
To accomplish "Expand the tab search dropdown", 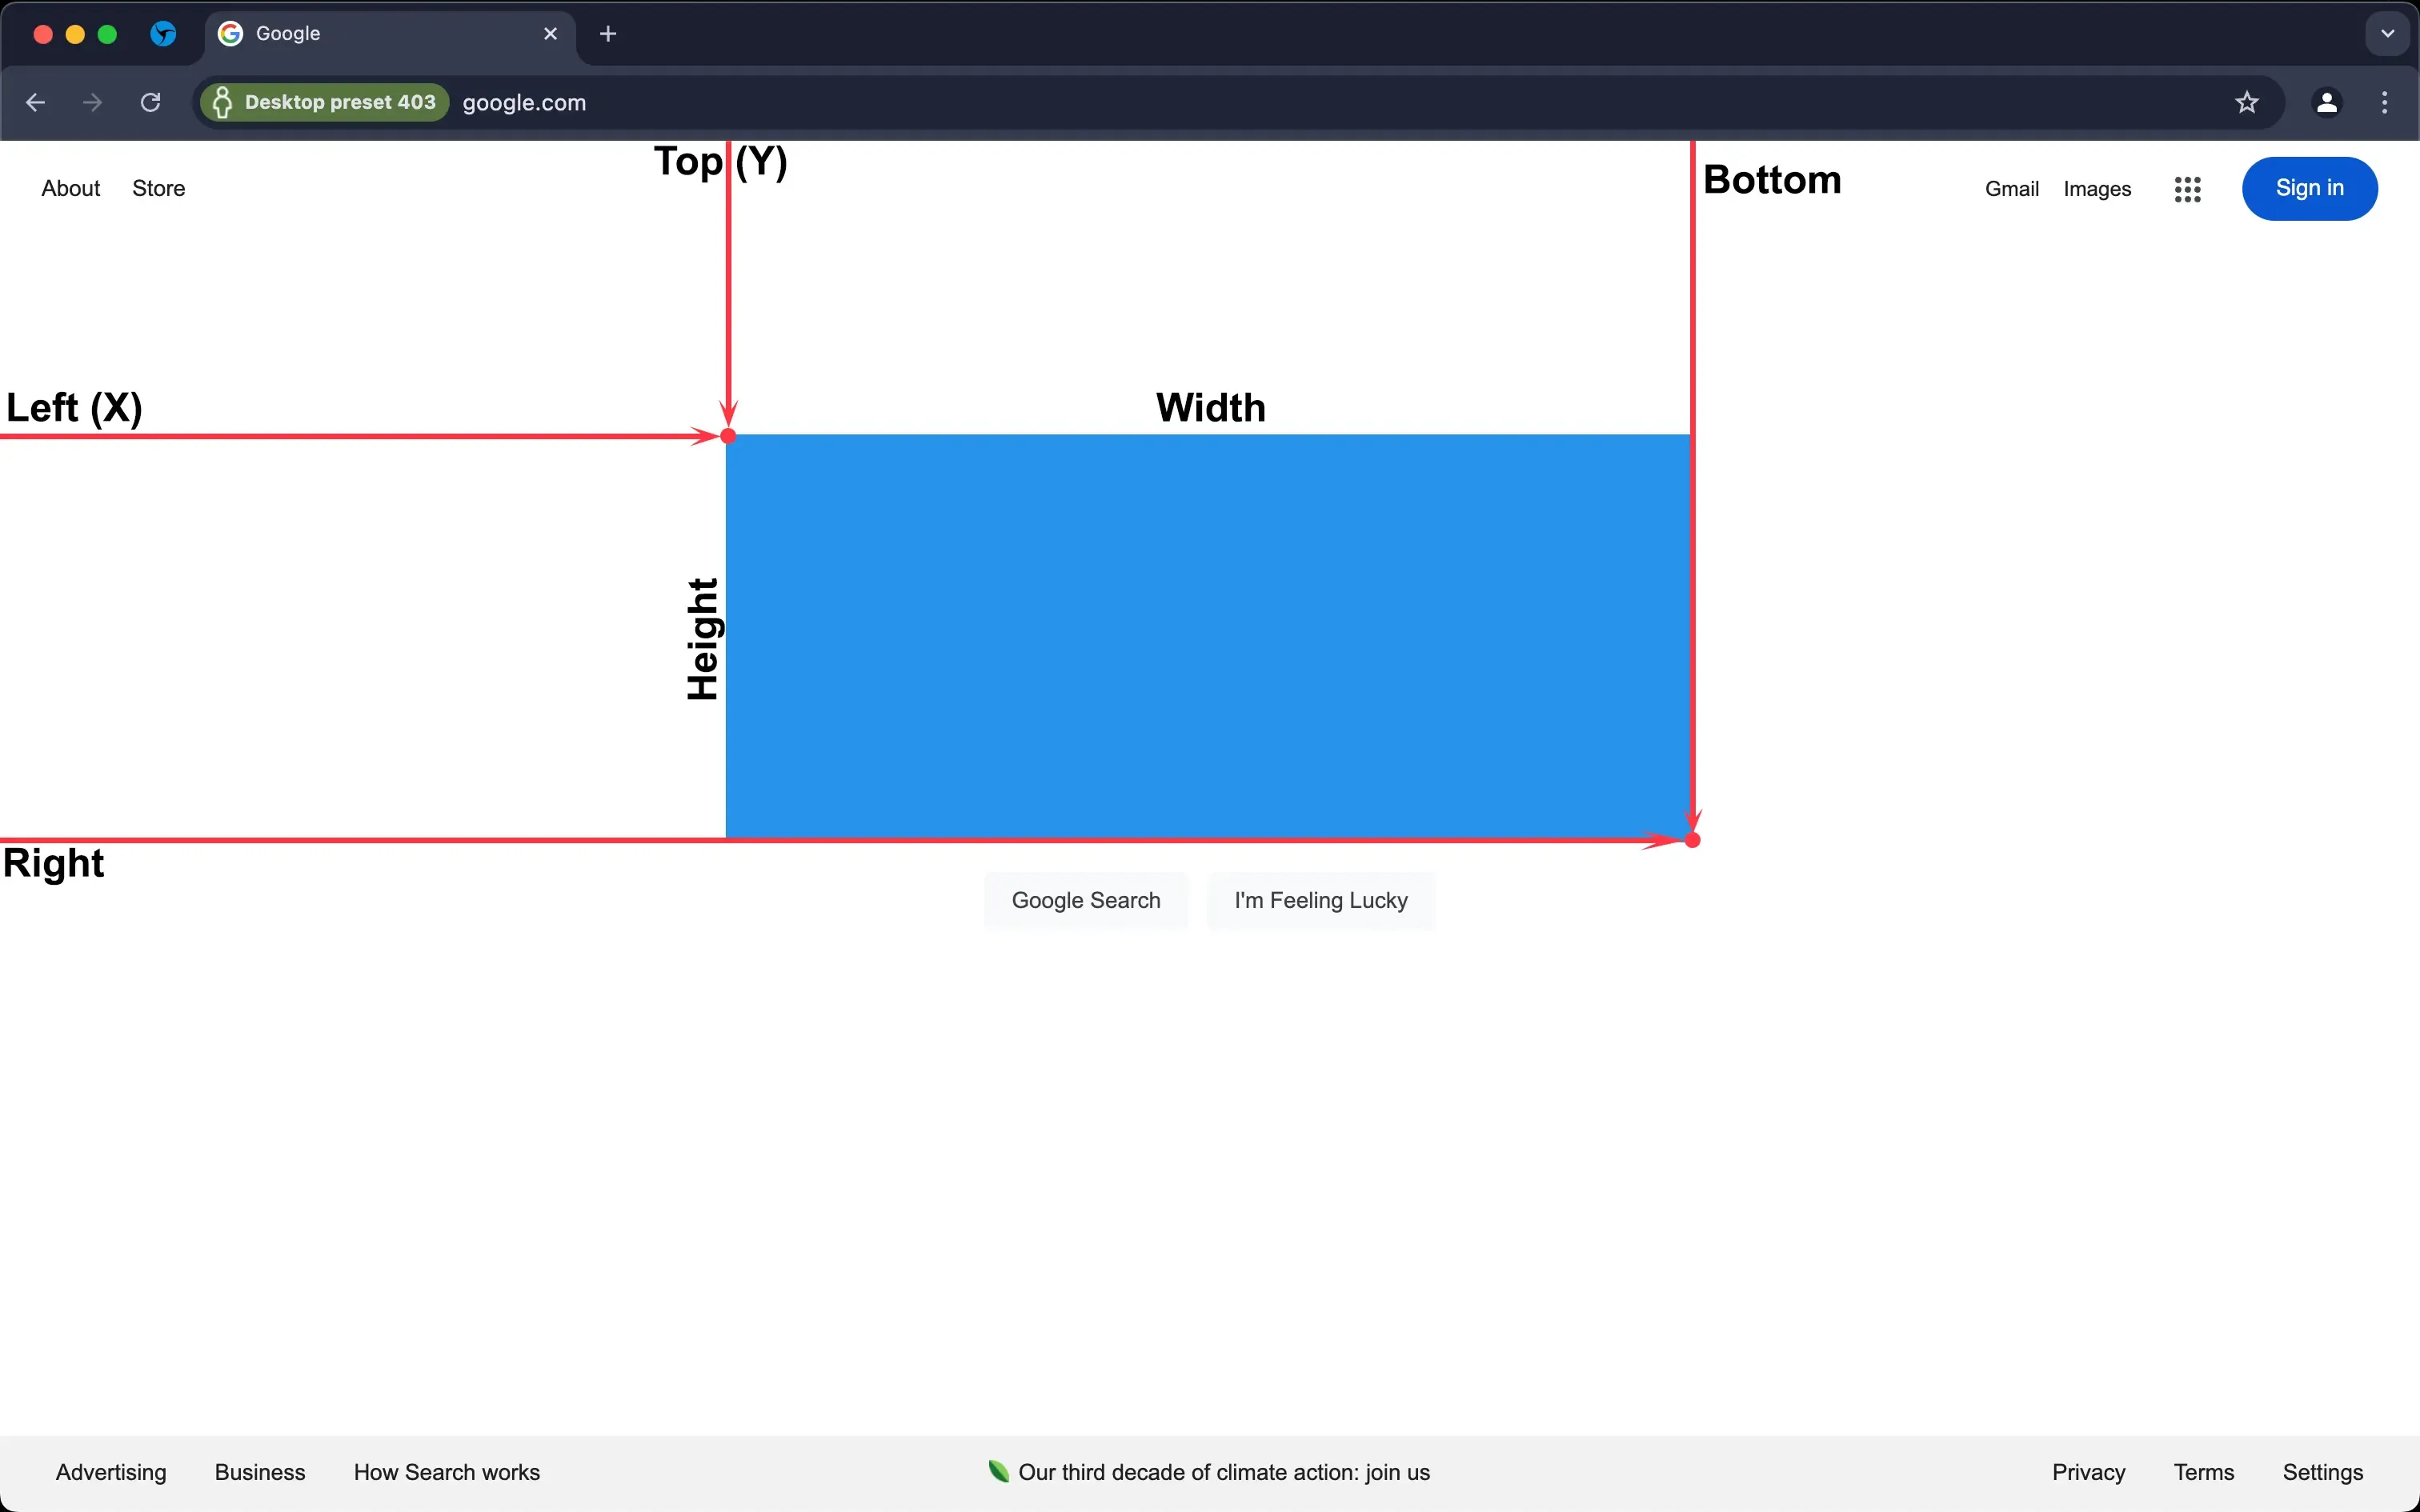I will point(2388,34).
